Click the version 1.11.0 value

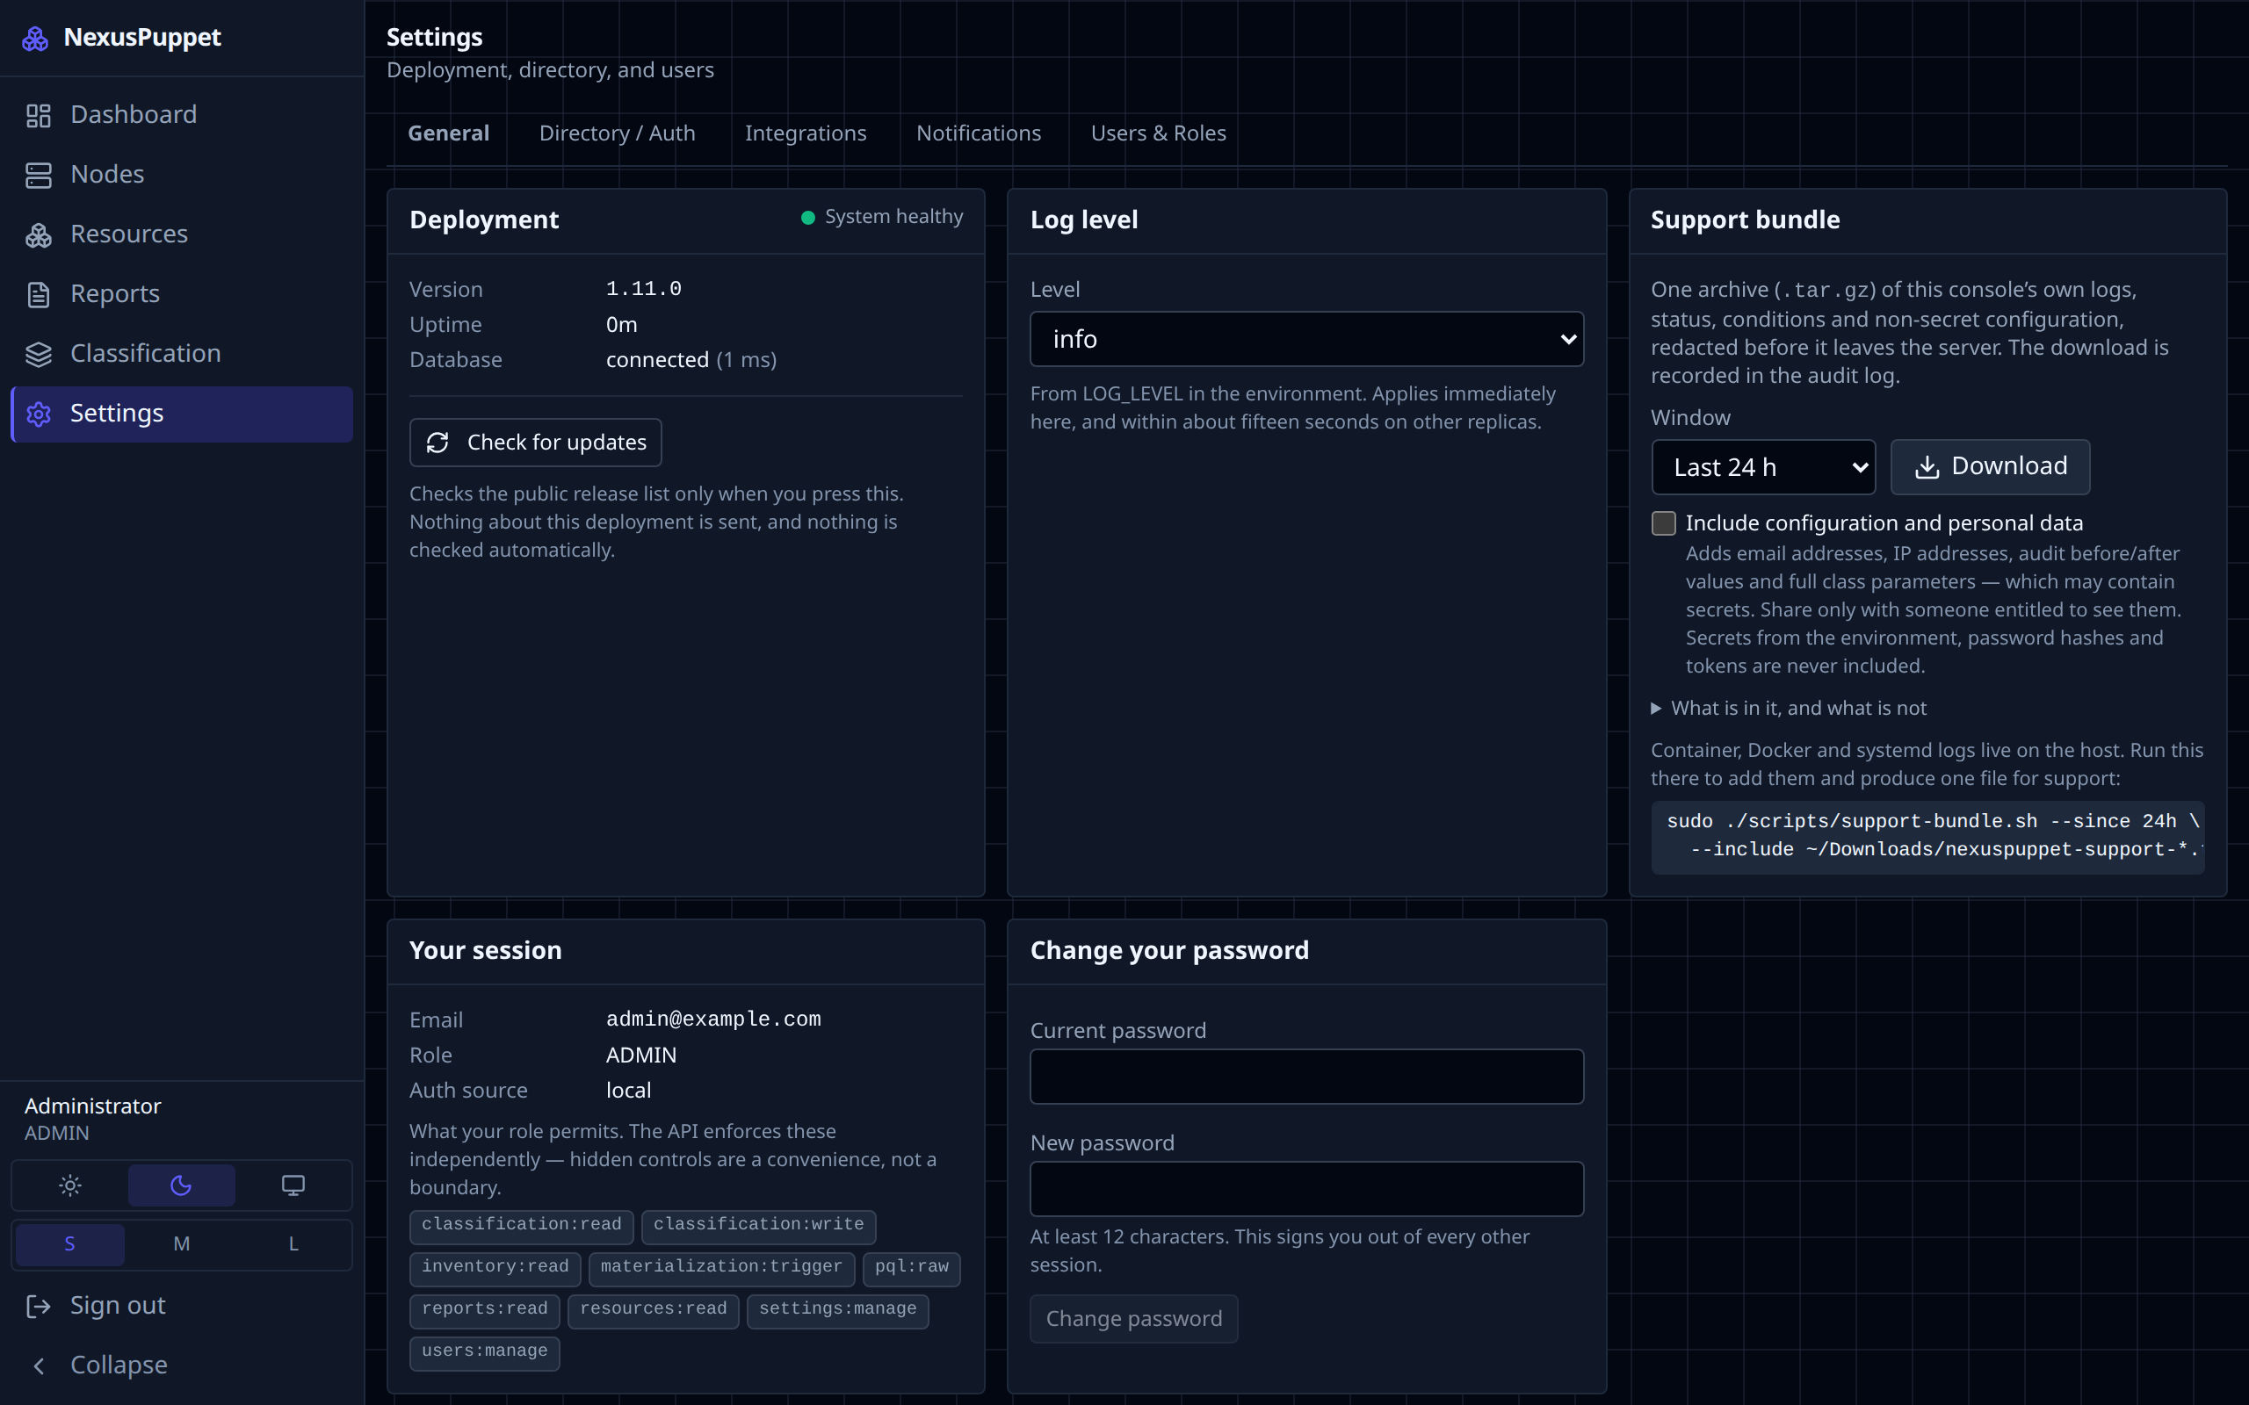pyautogui.click(x=643, y=289)
